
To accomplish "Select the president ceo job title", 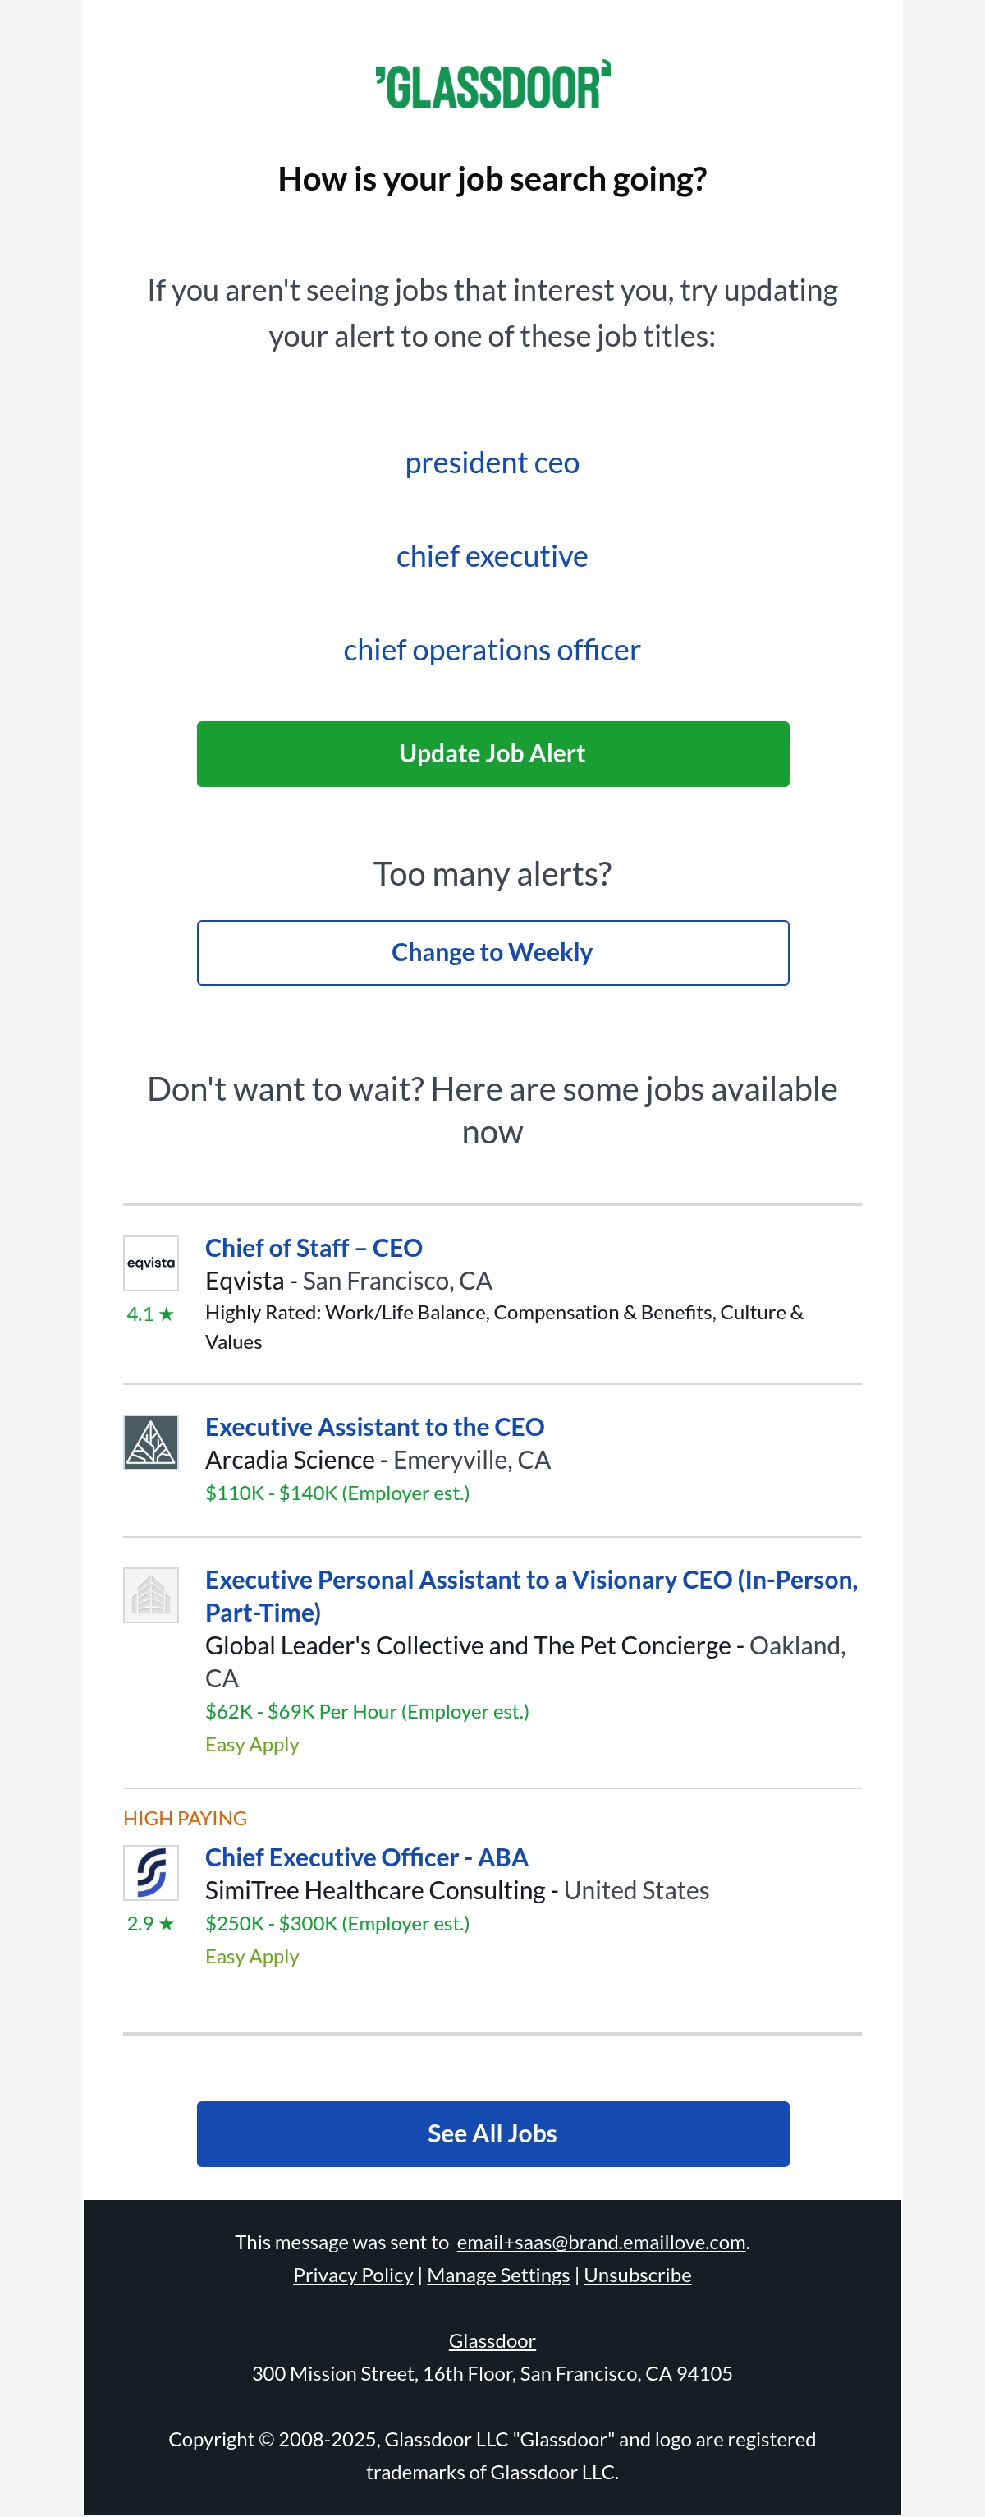I will pos(492,463).
